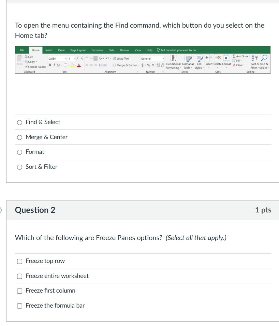The height and width of the screenshot is (326, 279).
Task: Open the font size dropdown showing 11
Action: click(72, 58)
